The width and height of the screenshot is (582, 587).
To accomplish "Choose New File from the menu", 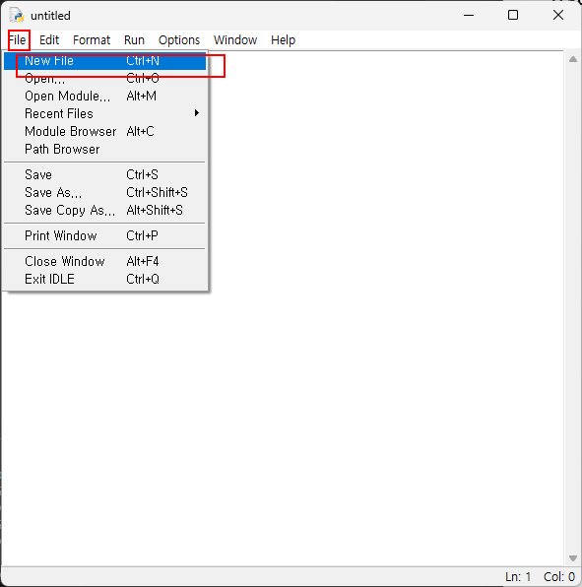I will coord(104,61).
